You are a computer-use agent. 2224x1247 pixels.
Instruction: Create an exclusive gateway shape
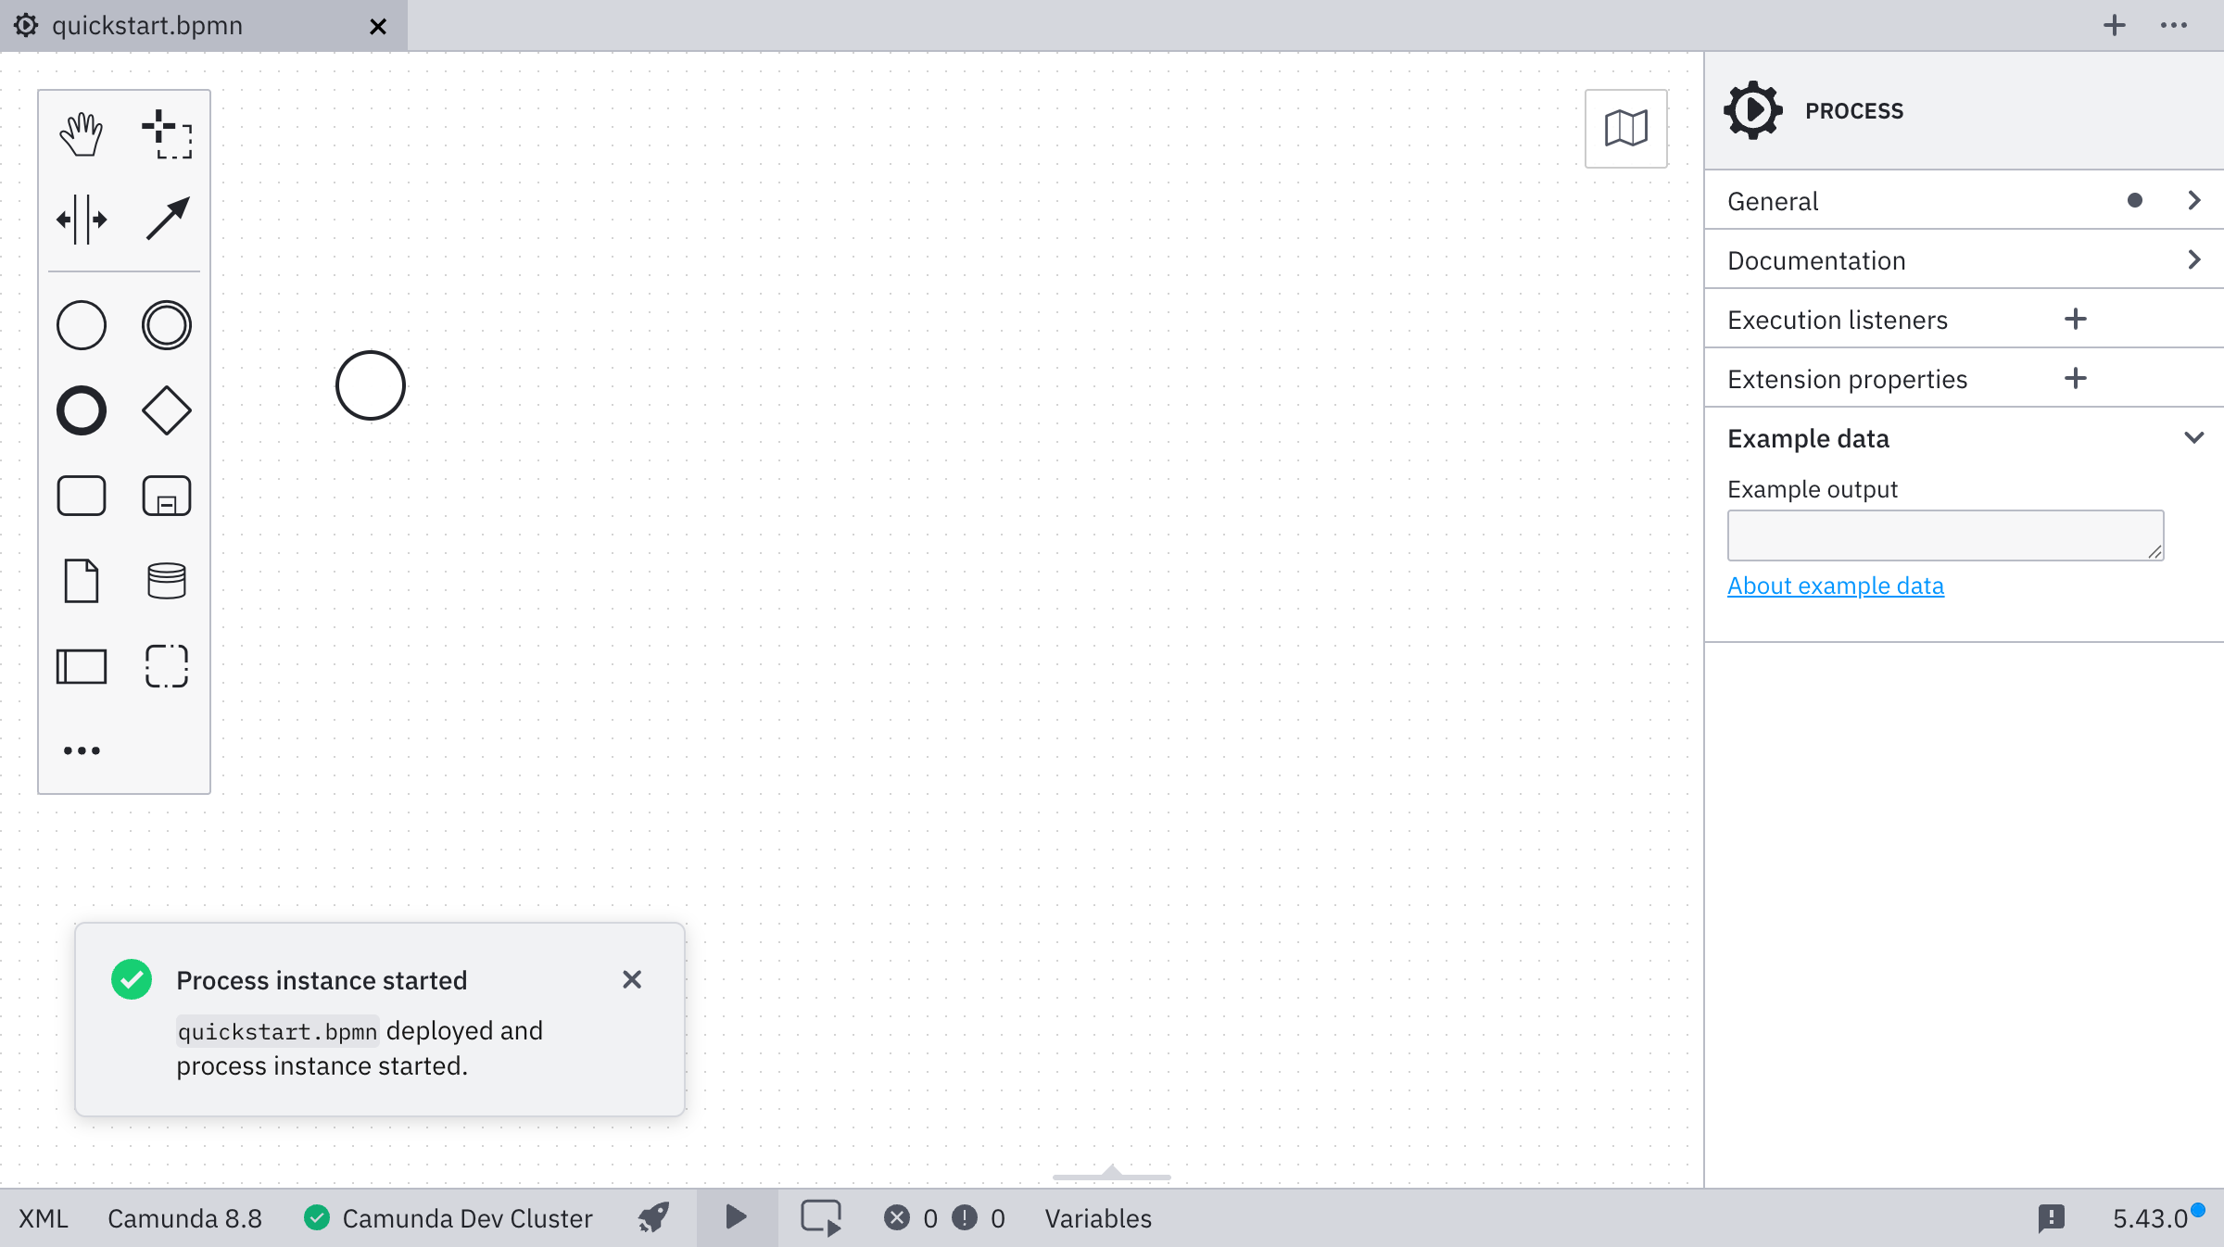pyautogui.click(x=166, y=410)
